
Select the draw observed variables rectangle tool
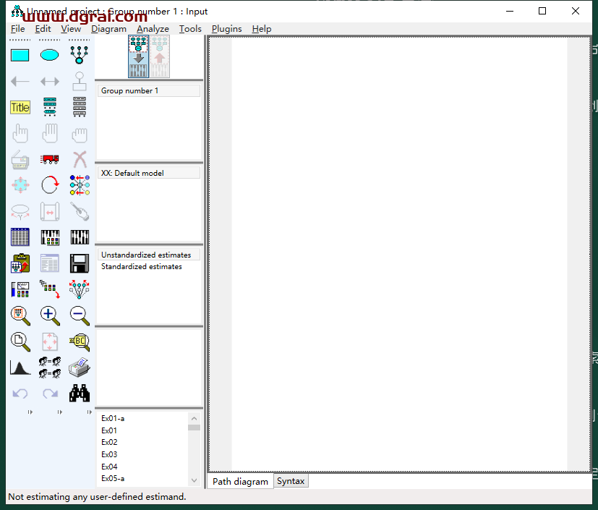click(20, 55)
